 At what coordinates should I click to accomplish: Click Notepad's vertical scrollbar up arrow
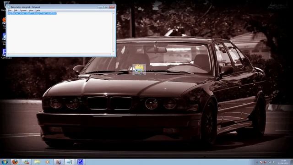(x=113, y=14)
